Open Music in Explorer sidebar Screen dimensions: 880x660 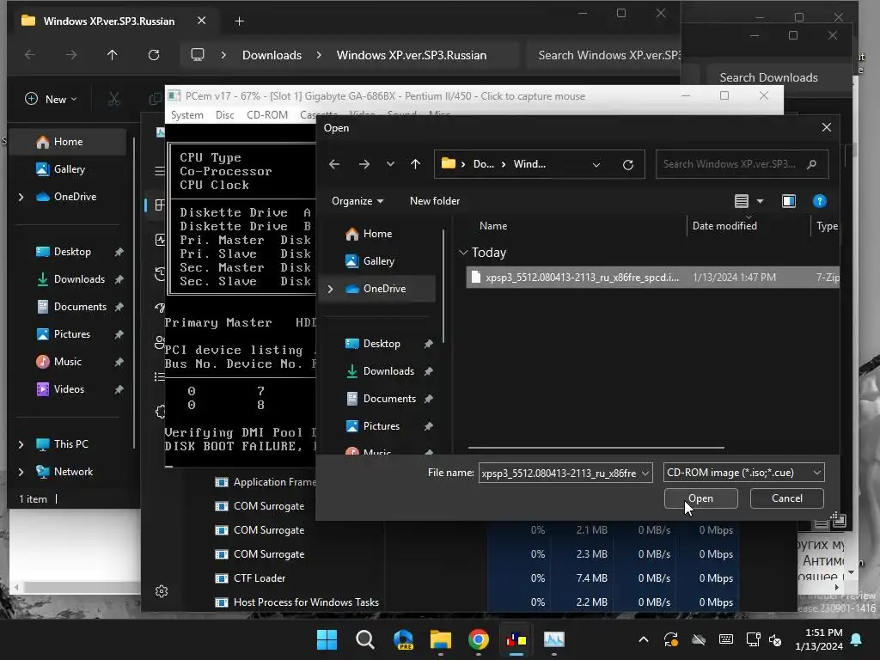click(x=67, y=362)
